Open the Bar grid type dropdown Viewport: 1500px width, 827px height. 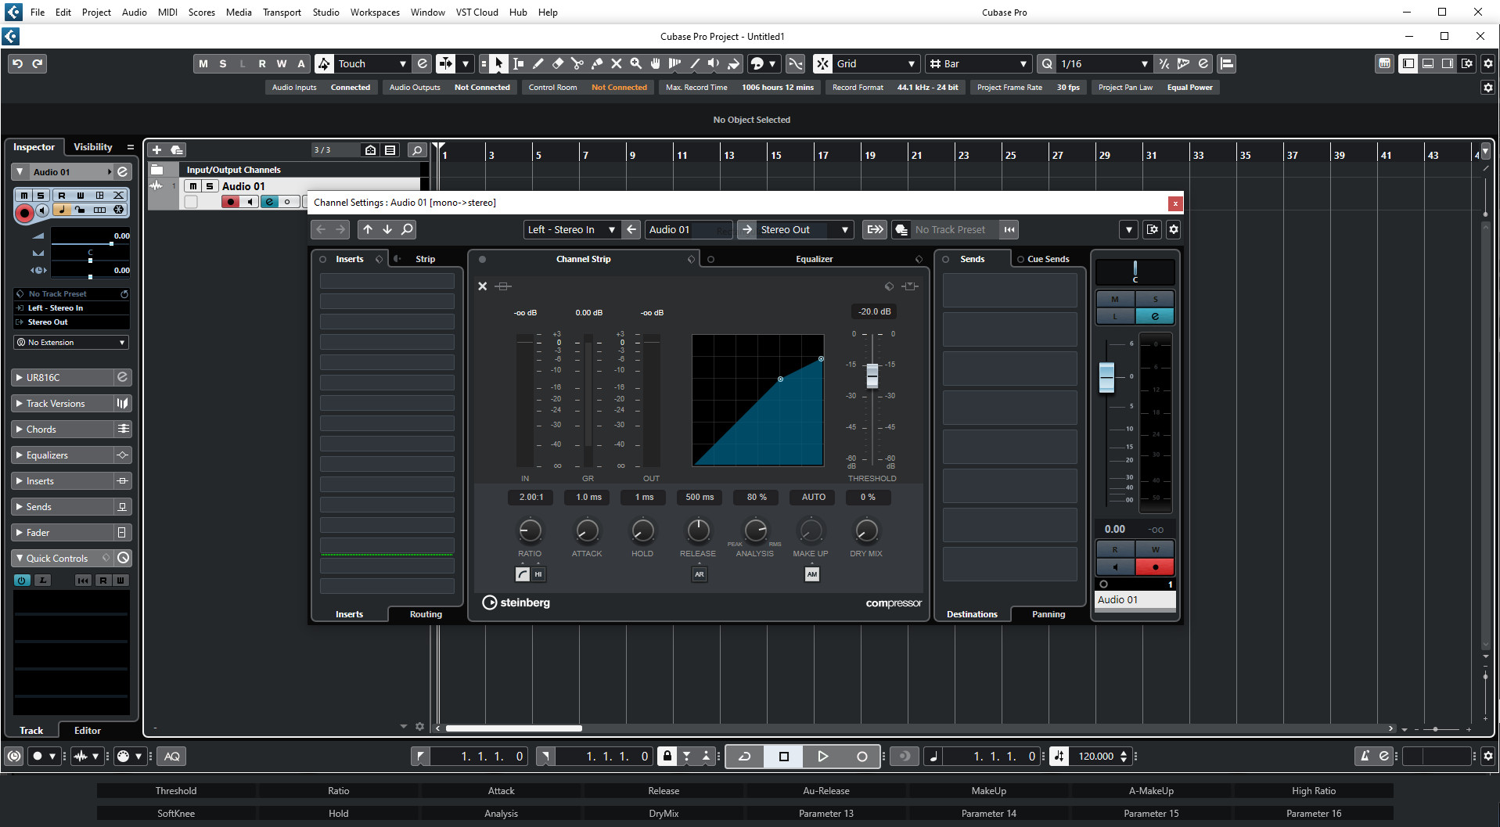click(978, 64)
